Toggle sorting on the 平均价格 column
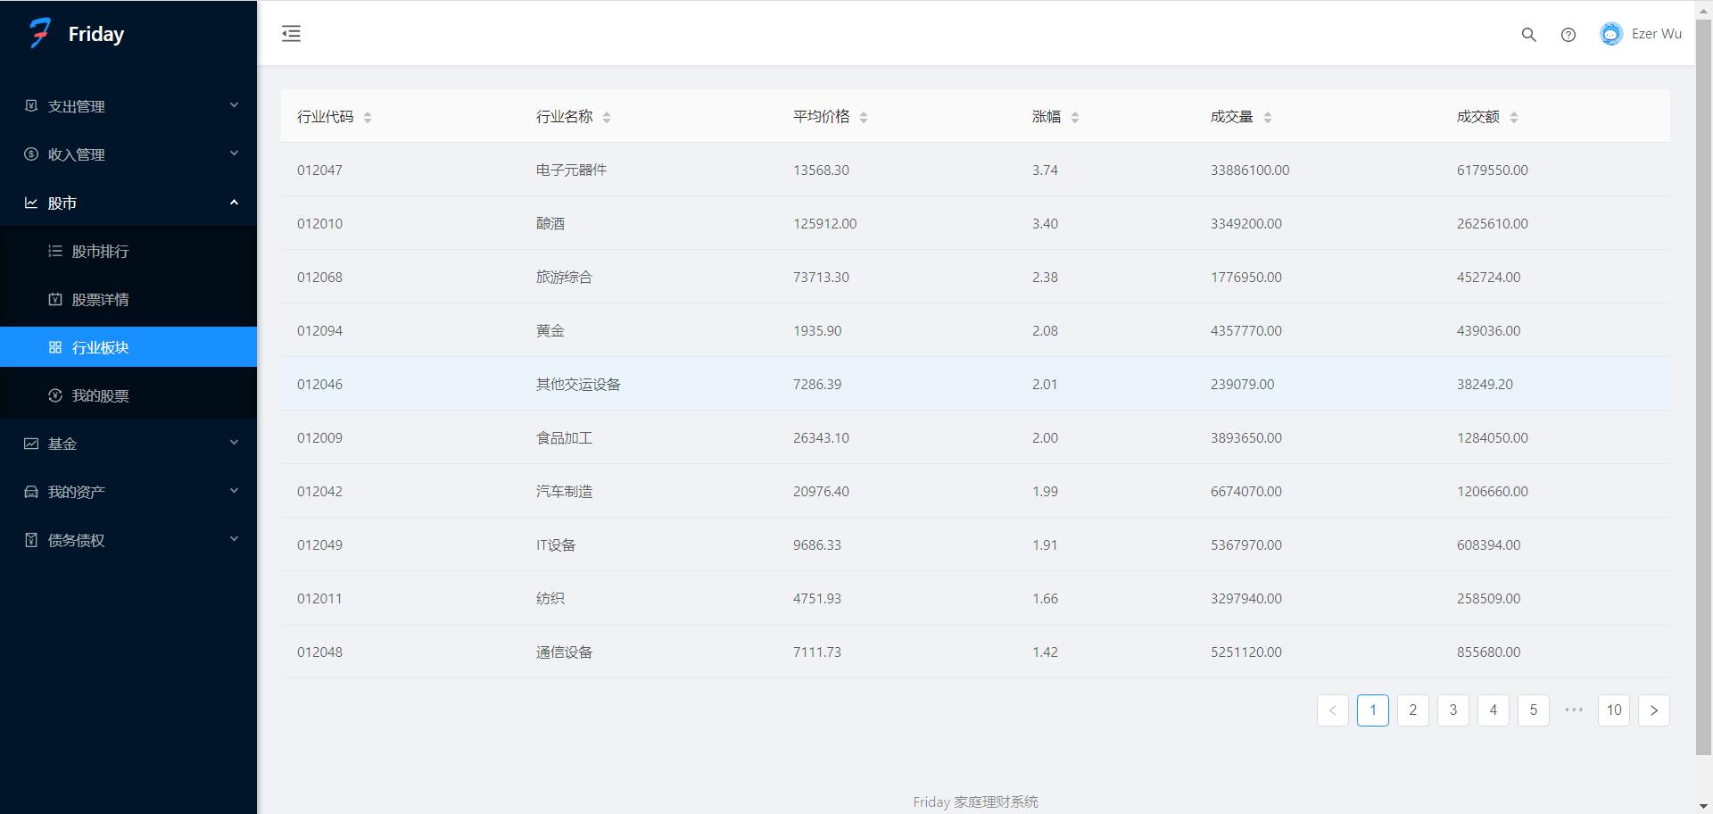Image resolution: width=1713 pixels, height=814 pixels. pyautogui.click(x=864, y=116)
